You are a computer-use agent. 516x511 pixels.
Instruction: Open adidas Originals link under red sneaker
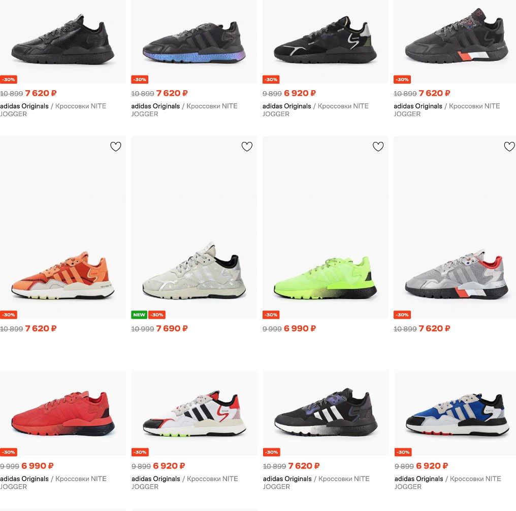pyautogui.click(x=24, y=479)
